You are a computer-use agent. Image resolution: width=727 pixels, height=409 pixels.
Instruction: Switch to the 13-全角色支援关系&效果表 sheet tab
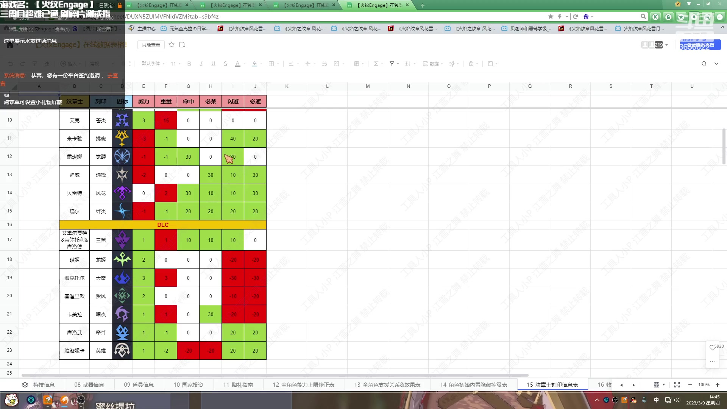pyautogui.click(x=387, y=385)
